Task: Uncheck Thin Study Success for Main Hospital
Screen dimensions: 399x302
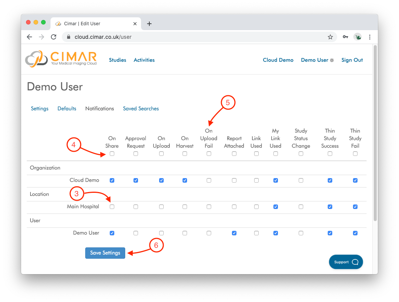Action: pyautogui.click(x=330, y=207)
